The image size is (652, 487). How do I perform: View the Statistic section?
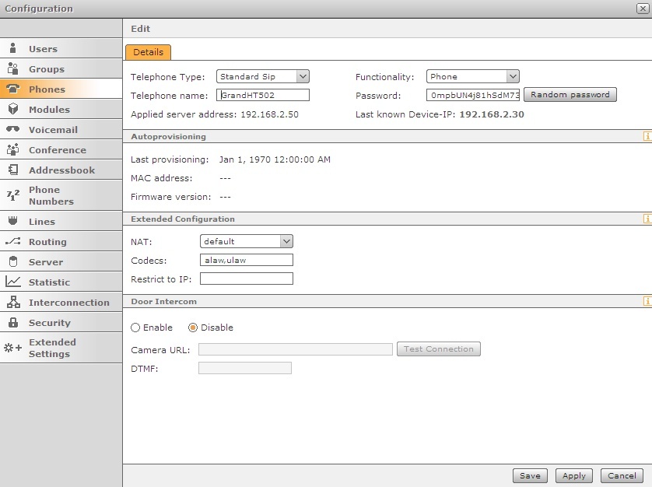[61, 282]
